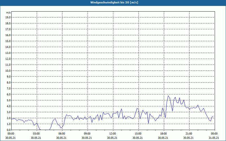Pick the 0,0 axis origin label
This screenshot has height=141, width=226.
pyautogui.click(x=8, y=130)
